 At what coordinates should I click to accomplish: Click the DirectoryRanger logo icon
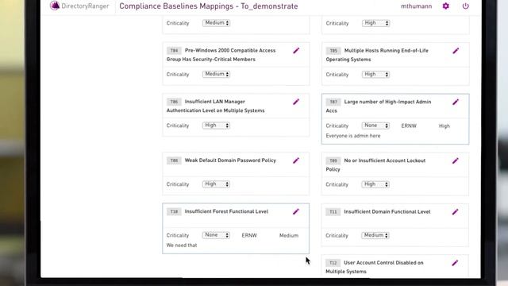pyautogui.click(x=55, y=6)
